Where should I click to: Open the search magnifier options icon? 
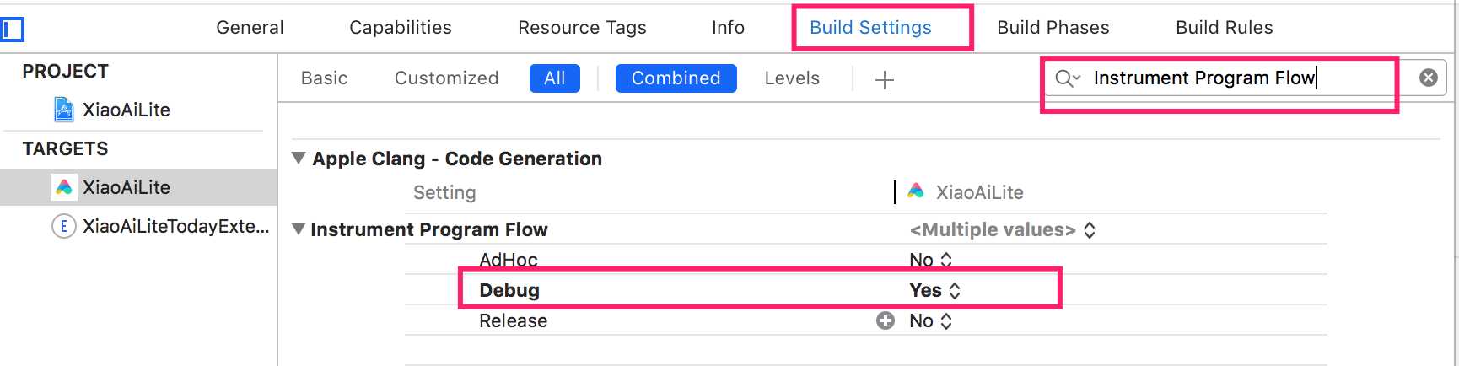coord(1068,78)
